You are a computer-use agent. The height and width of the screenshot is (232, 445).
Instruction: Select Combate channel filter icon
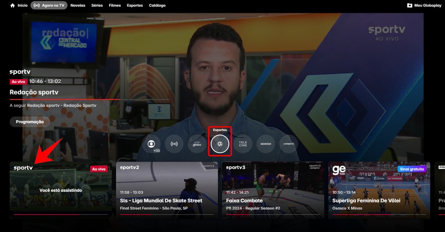(289, 144)
